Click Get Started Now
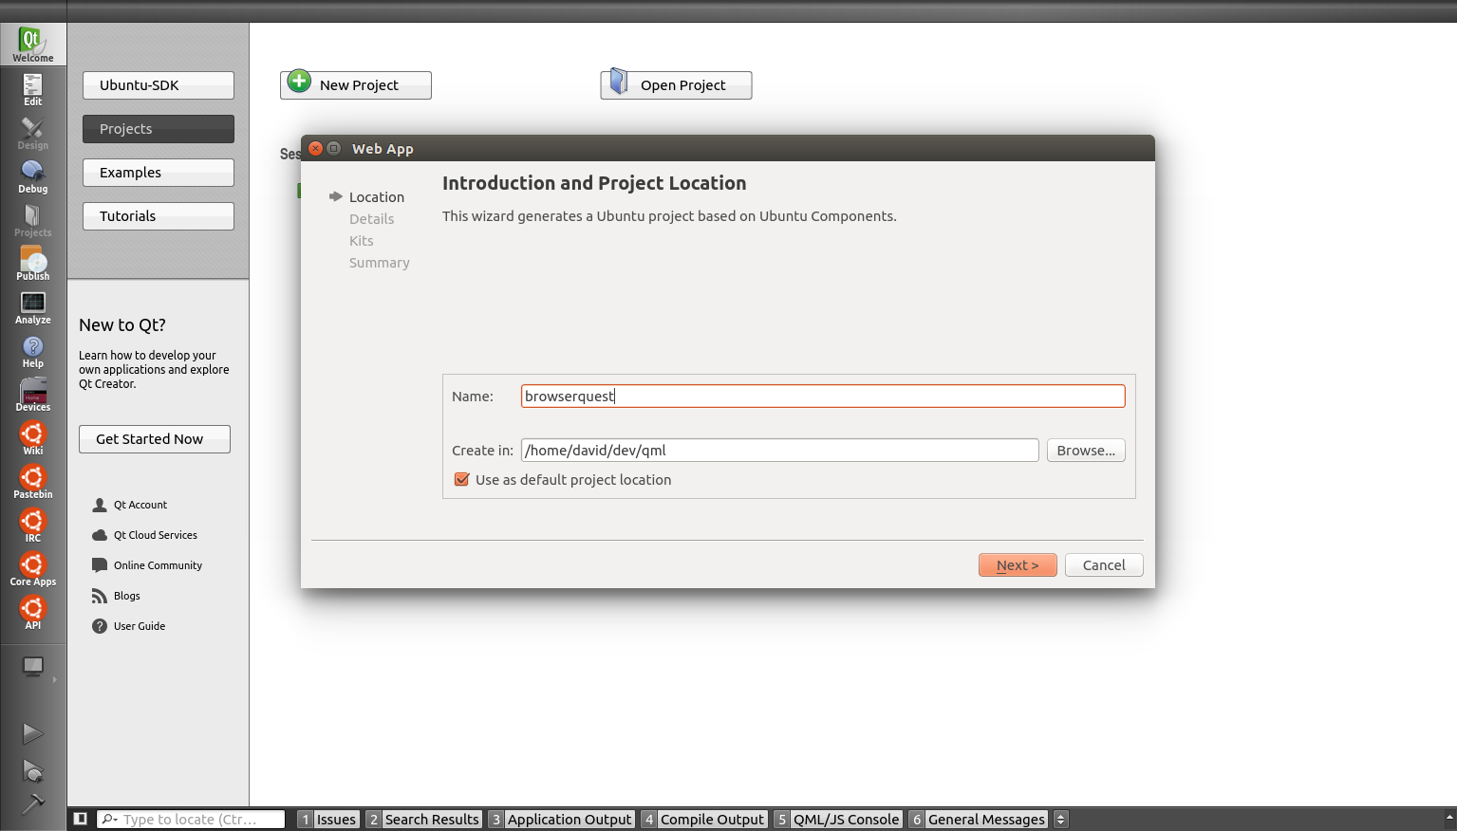 tap(155, 439)
